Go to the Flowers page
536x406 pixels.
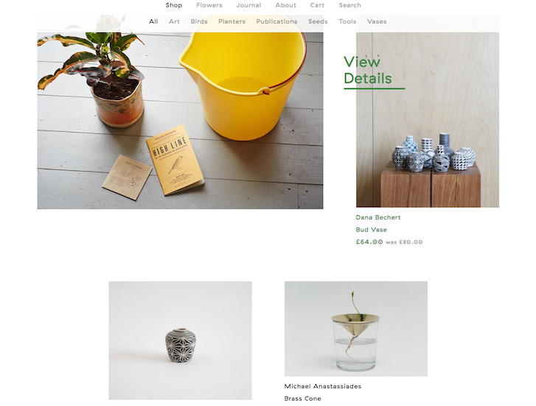tap(209, 5)
